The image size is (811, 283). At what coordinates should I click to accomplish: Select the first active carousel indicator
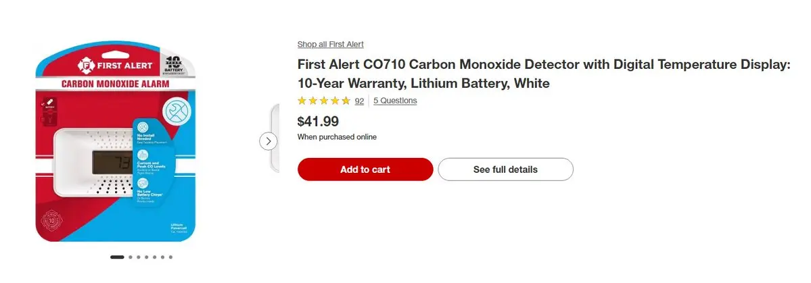point(117,257)
